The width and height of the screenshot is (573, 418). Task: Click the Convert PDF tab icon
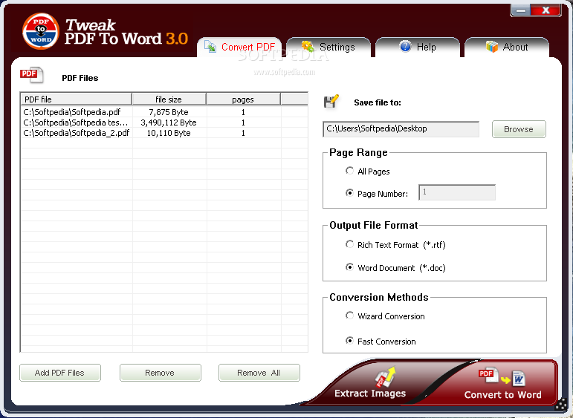(210, 47)
